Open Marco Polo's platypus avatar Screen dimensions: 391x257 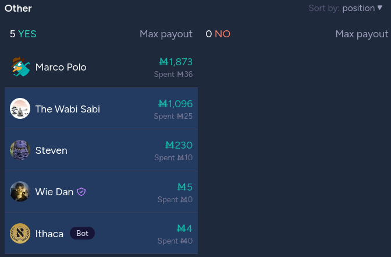pos(20,66)
